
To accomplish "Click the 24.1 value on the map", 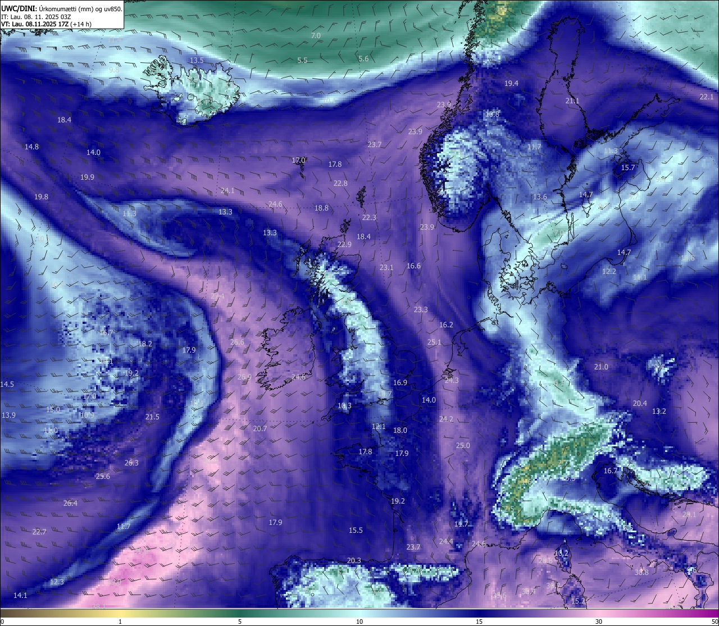I will click(227, 191).
